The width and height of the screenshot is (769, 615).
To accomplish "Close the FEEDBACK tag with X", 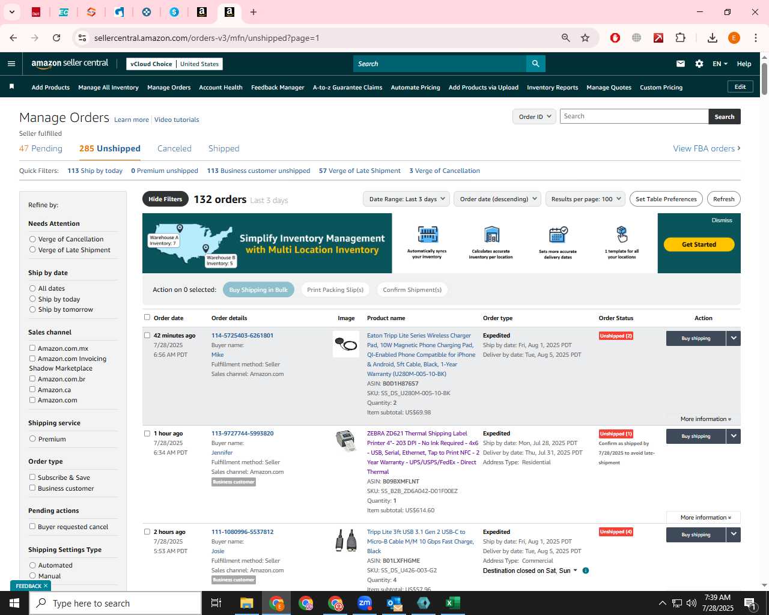I will click(46, 586).
